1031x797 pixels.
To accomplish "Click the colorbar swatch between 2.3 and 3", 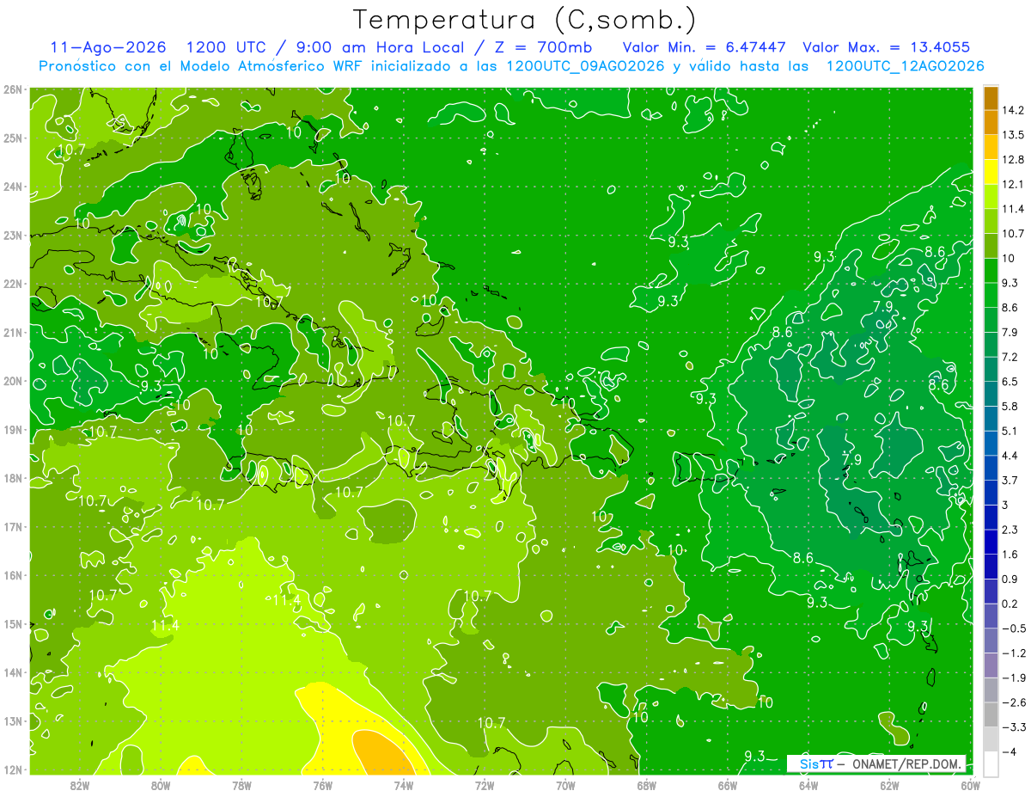I will click(991, 518).
